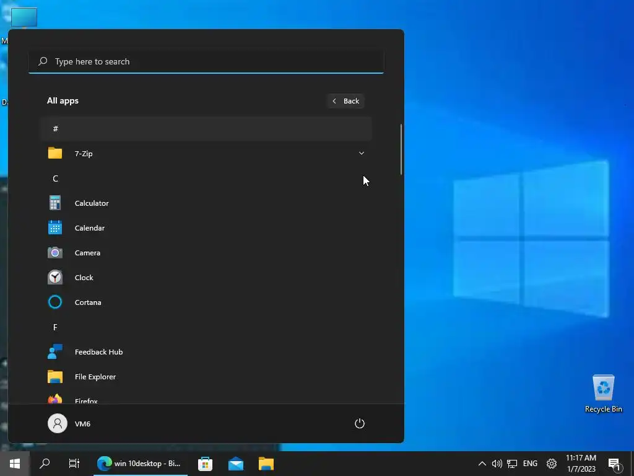
Task: Open taskbar search magnifier
Action: (45, 464)
